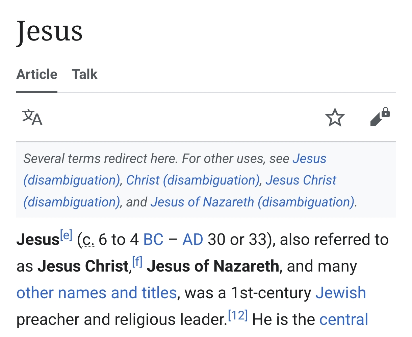The height and width of the screenshot is (337, 412).
Task: Select the Article tab
Action: click(37, 74)
